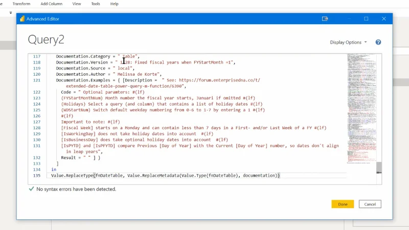Open the Tools ribbon tab
Screen dimensions: 409x230
96,4
